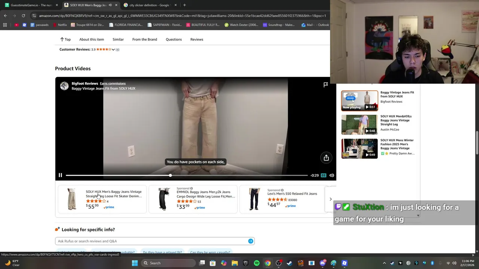This screenshot has width=479, height=269.
Task: Click the Amazon URL address bar
Action: pyautogui.click(x=182, y=16)
